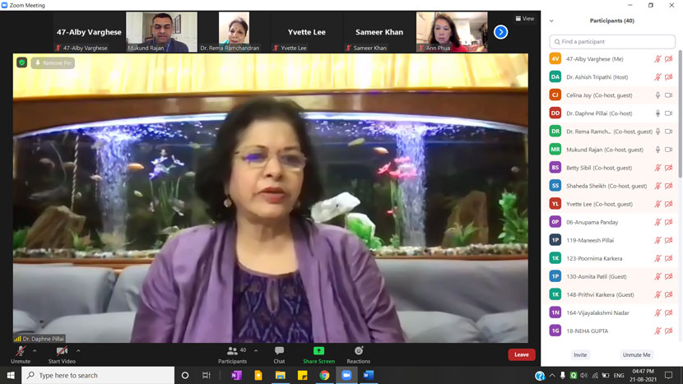Open taskbar clock showing 04:47 PM
This screenshot has width=683, height=384.
[644, 375]
